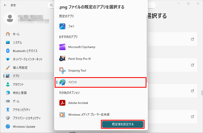Open Windows Update in the sidebar
Image resolution: width=203 pixels, height=133 pixels.
click(24, 127)
